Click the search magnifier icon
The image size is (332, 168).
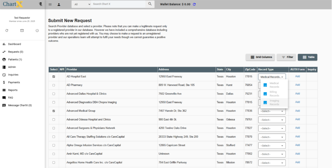(x=150, y=4)
